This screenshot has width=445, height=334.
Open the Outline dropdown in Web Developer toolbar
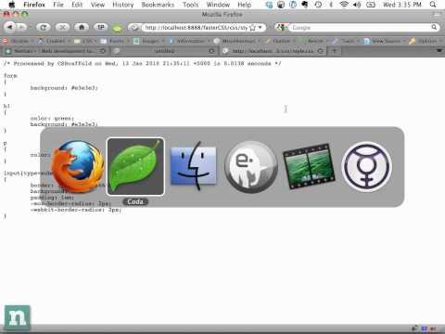[280, 41]
